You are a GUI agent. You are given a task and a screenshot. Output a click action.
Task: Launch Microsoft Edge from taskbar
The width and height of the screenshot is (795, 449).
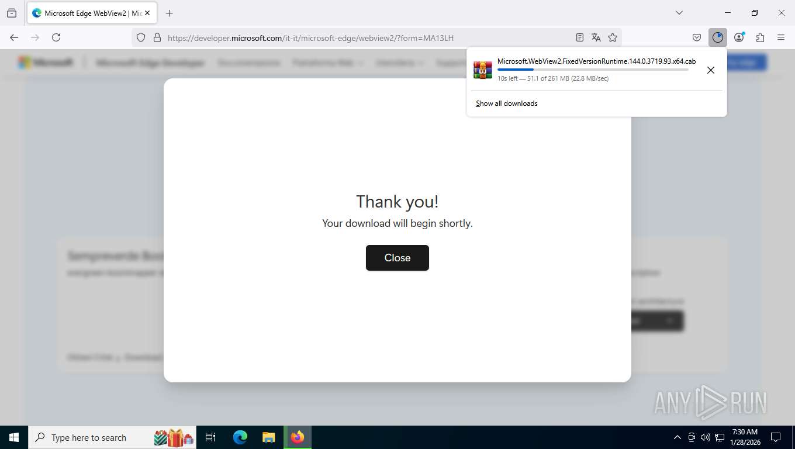240,437
